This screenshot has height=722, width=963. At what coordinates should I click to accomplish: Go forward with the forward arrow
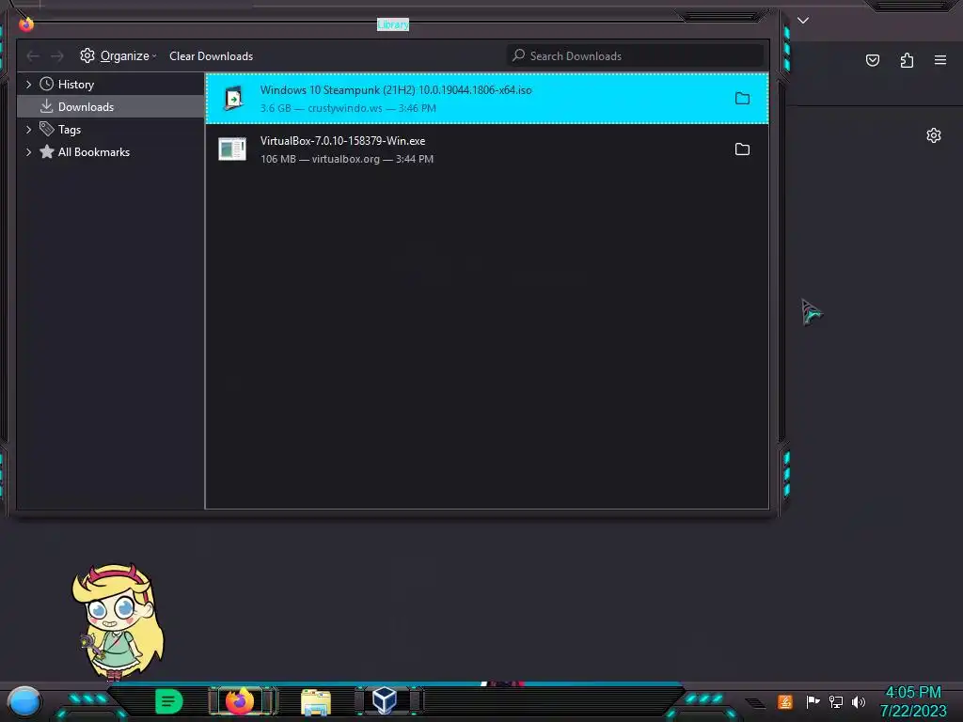(x=57, y=55)
